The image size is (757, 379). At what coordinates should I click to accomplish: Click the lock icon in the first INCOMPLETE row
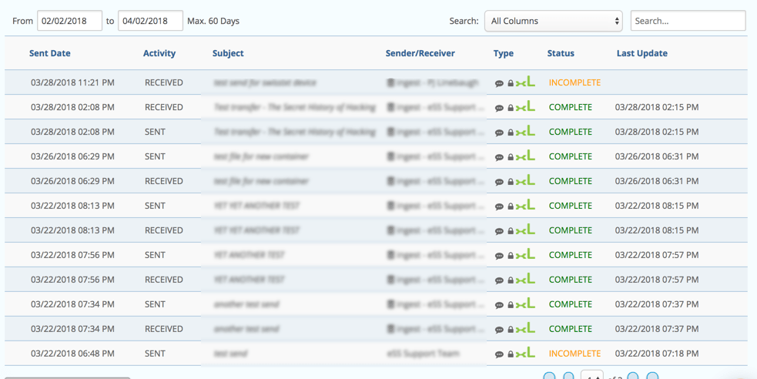coord(510,83)
